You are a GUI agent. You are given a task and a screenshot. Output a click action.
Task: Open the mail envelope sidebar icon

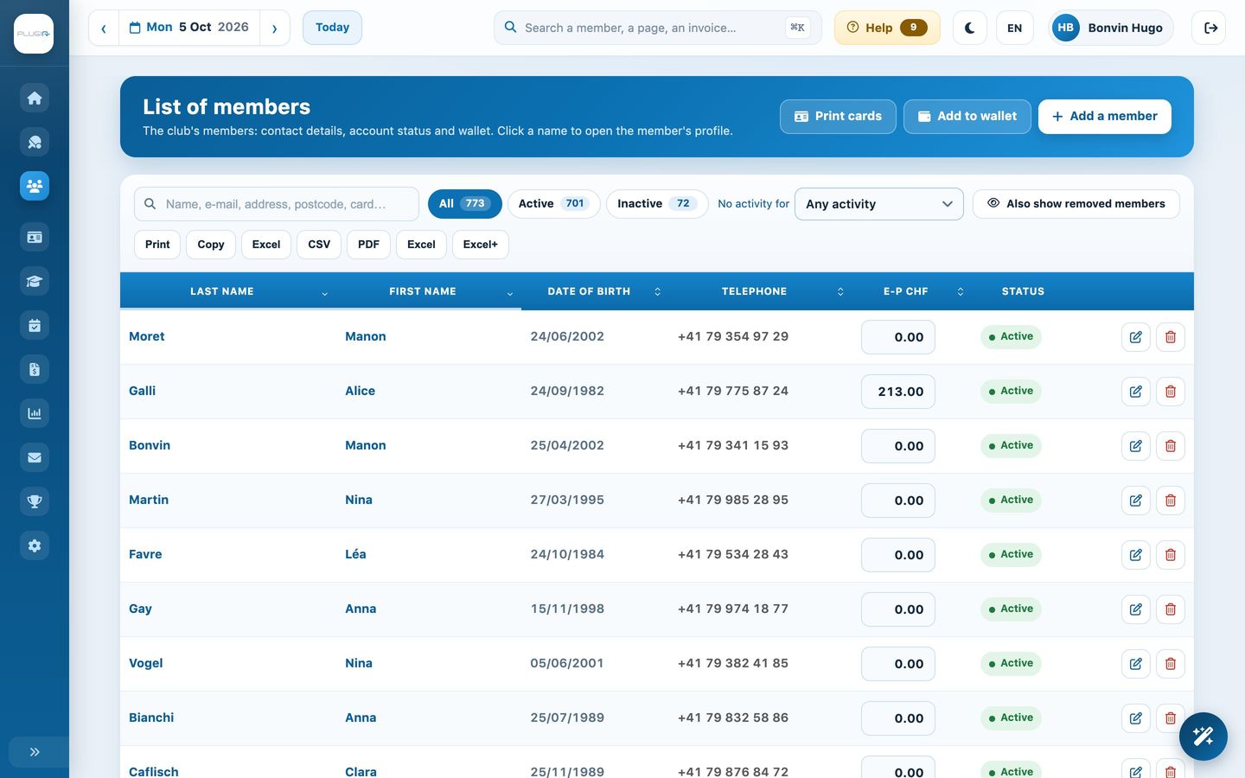click(x=35, y=457)
